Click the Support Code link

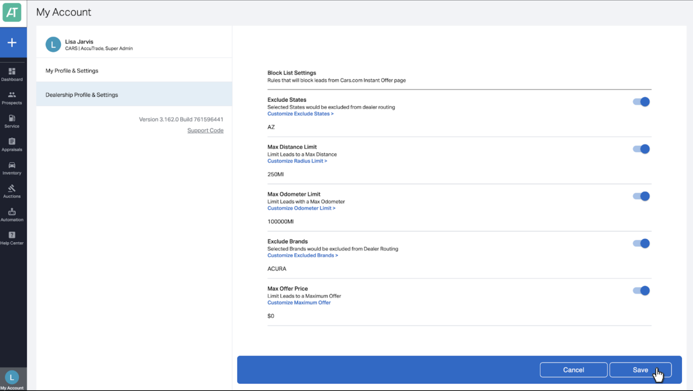(x=205, y=130)
